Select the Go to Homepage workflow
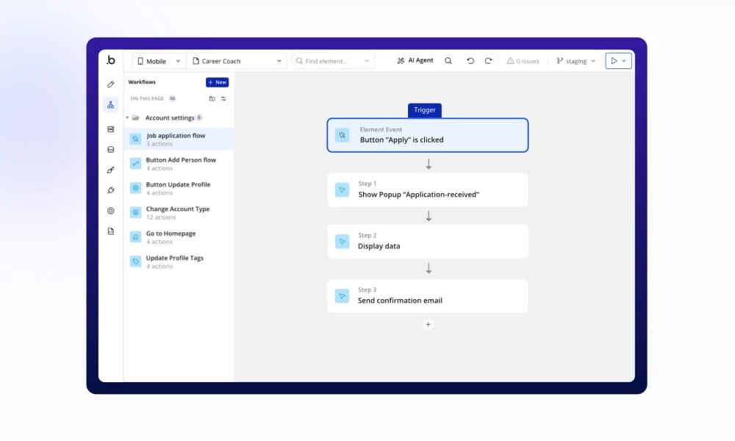The height and width of the screenshot is (441, 735). [179, 237]
